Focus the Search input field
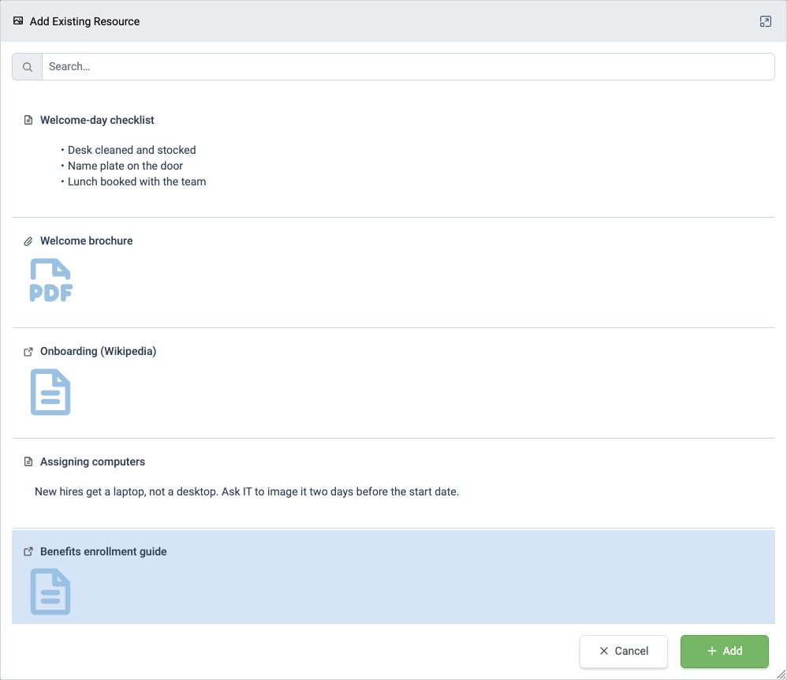The width and height of the screenshot is (787, 680). (408, 67)
